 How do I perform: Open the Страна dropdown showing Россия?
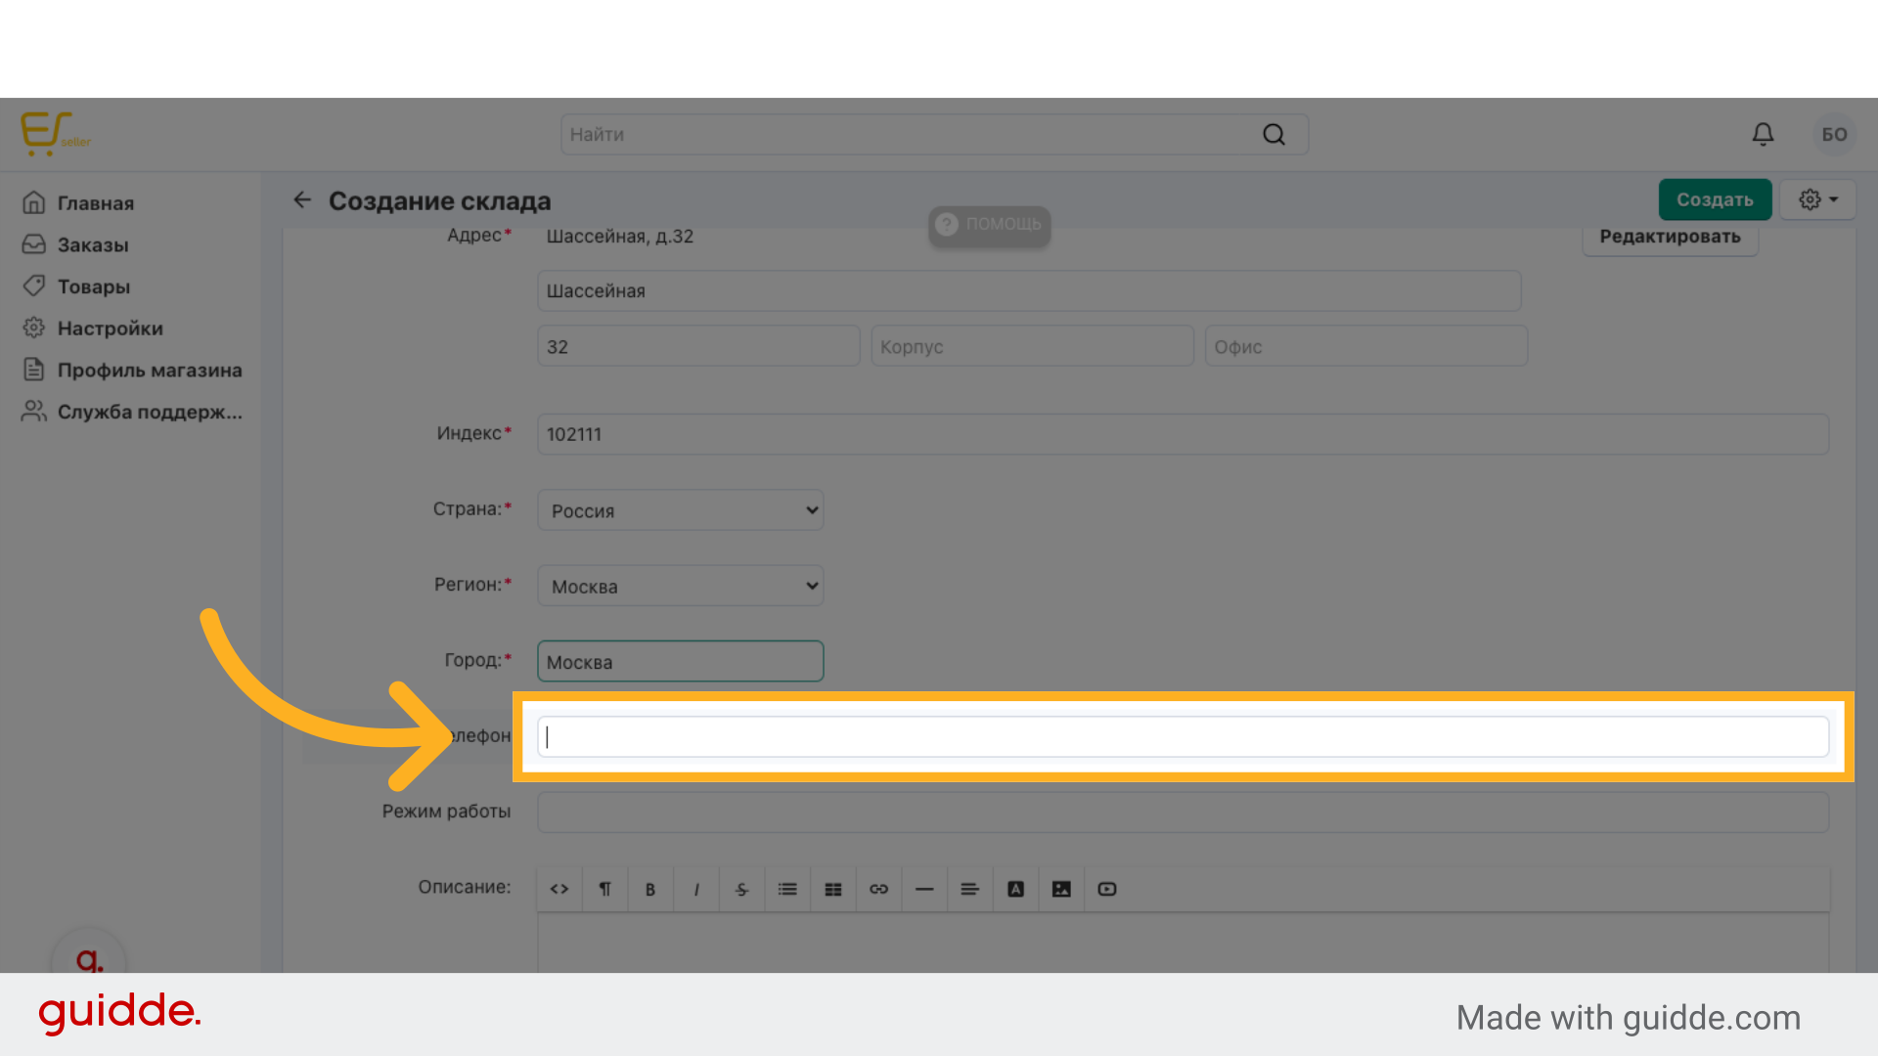pyautogui.click(x=681, y=510)
